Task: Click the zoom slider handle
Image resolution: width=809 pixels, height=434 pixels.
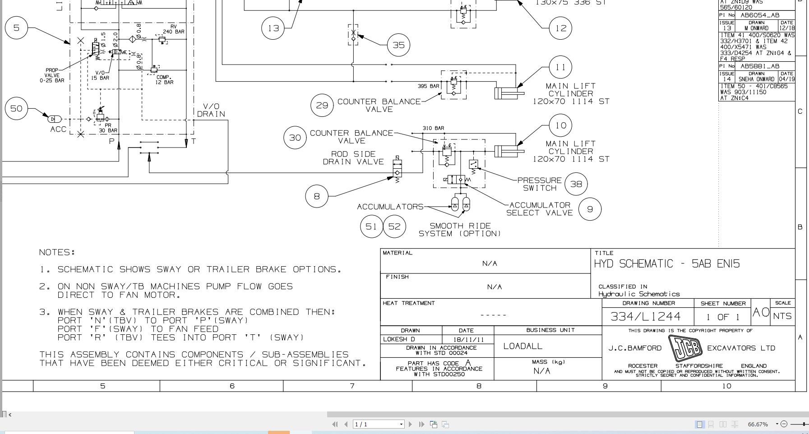Action: [804, 424]
